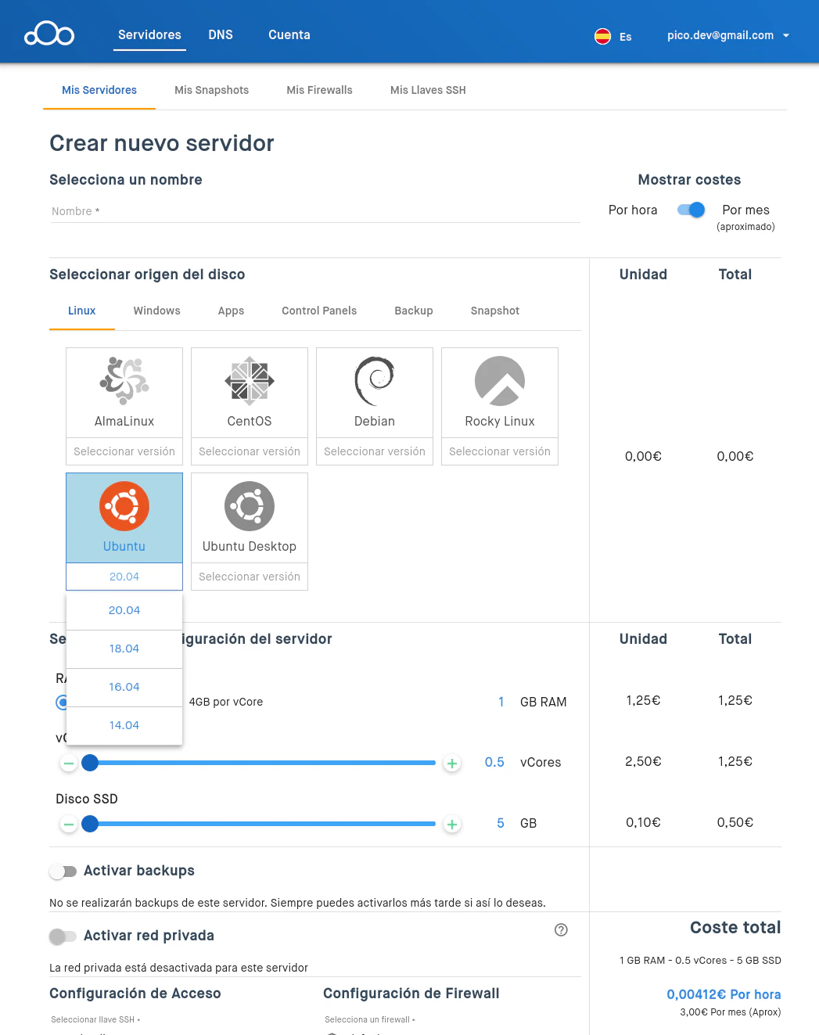Toggle cost display between hourly and monthly
Image resolution: width=819 pixels, height=1035 pixels.
tap(691, 210)
